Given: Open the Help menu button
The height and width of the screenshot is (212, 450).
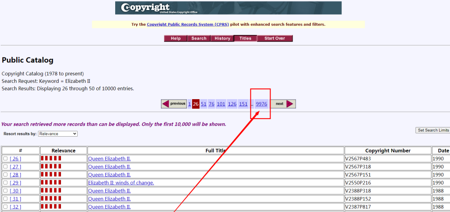Looking at the screenshot, I should pos(176,38).
